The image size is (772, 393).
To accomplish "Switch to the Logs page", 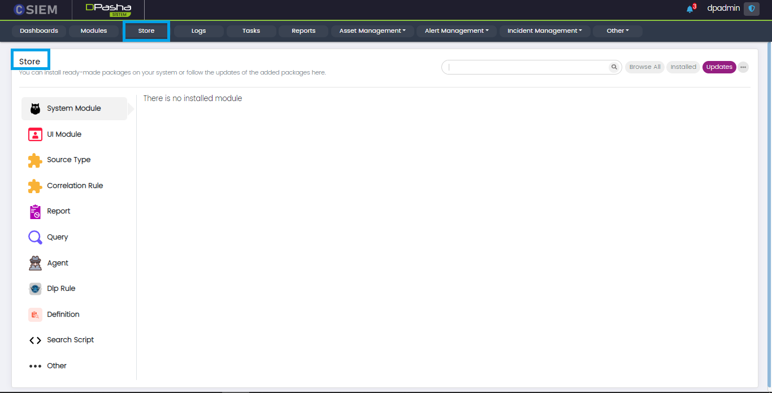I will [x=198, y=31].
